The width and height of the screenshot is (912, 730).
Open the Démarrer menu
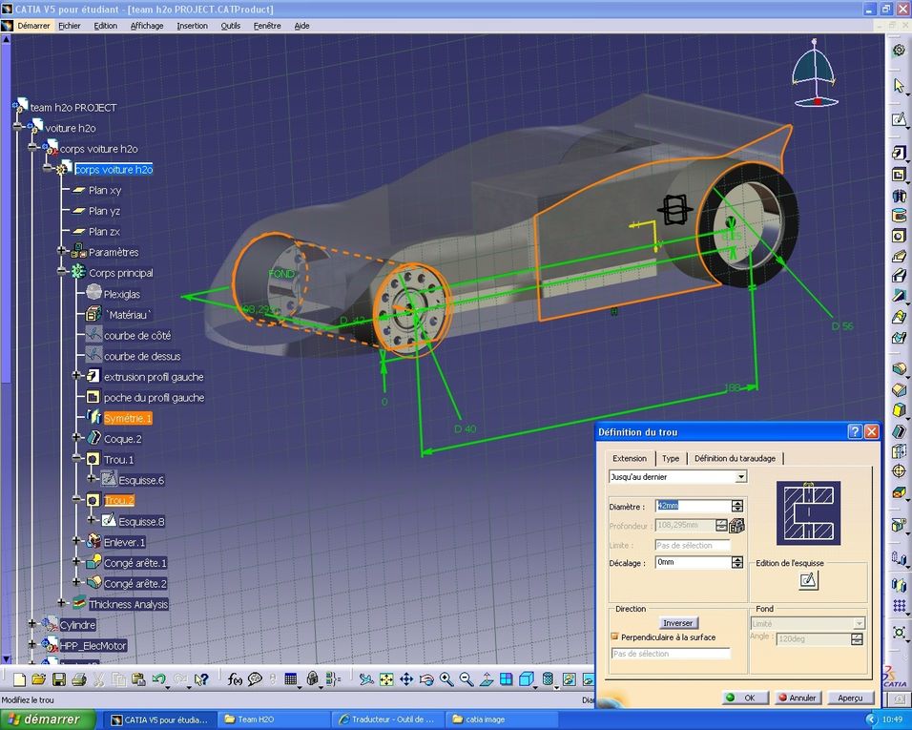(33, 26)
